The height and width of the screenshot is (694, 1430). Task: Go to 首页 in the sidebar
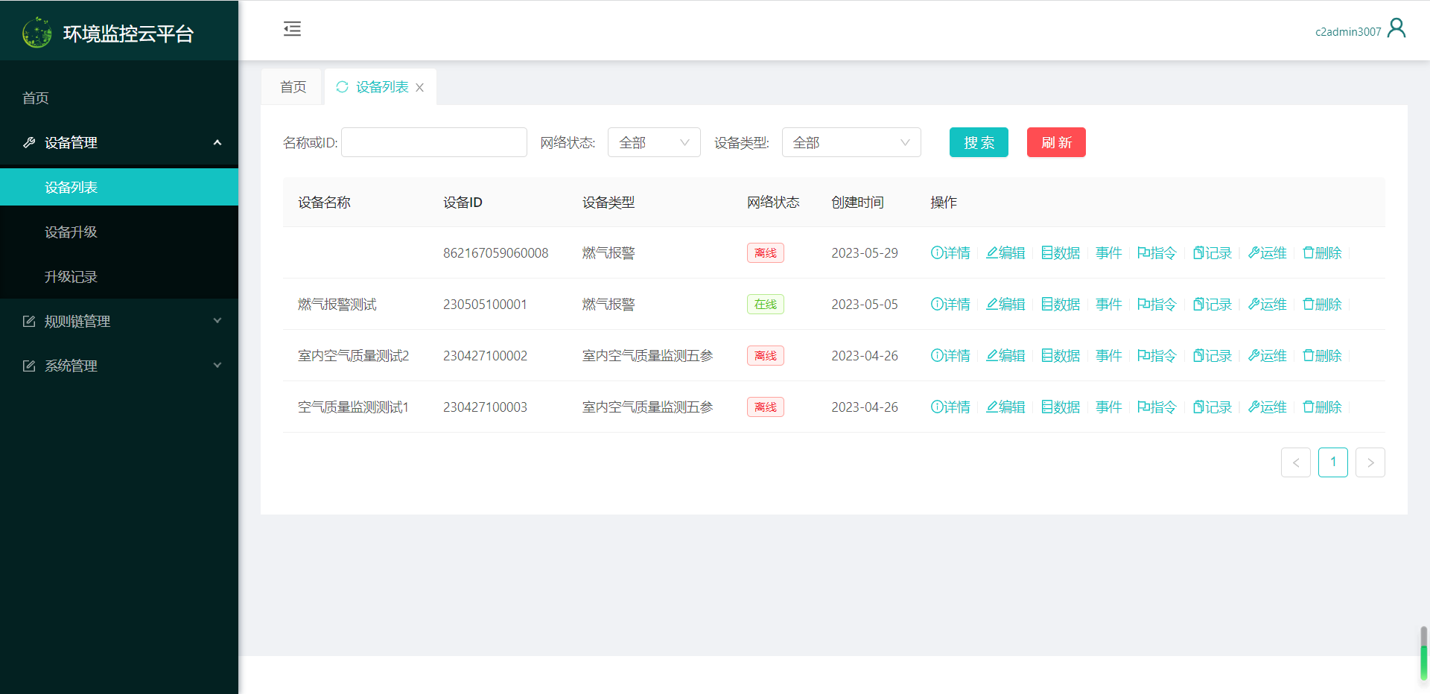(119, 98)
